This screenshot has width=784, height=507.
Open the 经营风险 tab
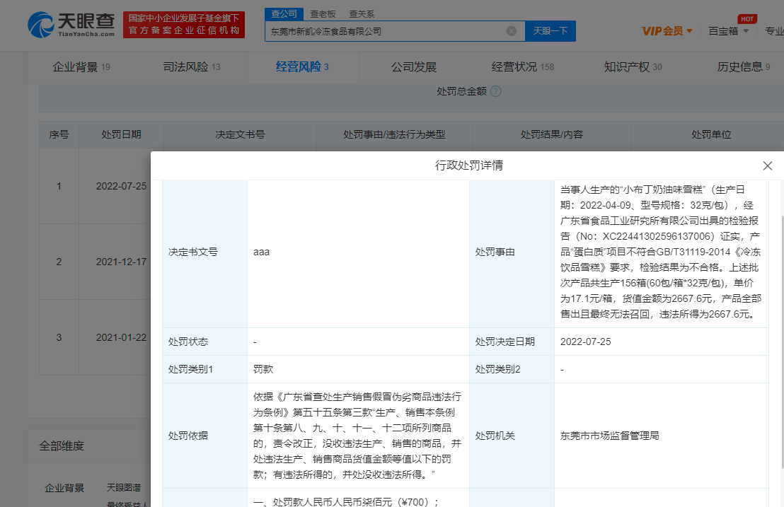click(x=302, y=67)
